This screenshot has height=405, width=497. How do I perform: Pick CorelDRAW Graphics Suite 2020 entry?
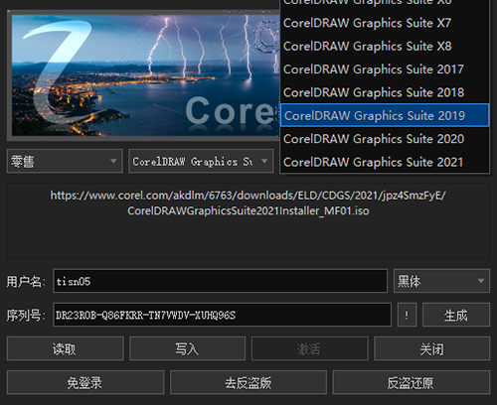click(x=385, y=139)
